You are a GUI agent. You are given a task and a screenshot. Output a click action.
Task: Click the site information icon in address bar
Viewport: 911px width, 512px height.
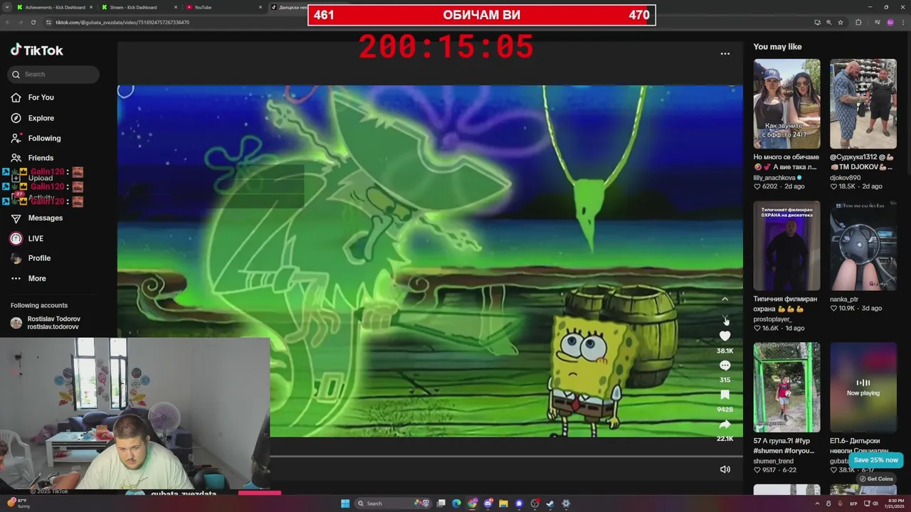point(49,22)
